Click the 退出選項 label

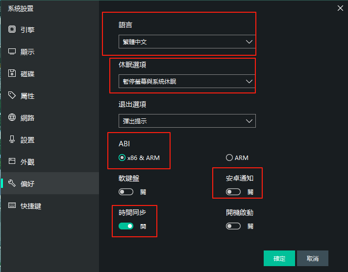coord(132,104)
